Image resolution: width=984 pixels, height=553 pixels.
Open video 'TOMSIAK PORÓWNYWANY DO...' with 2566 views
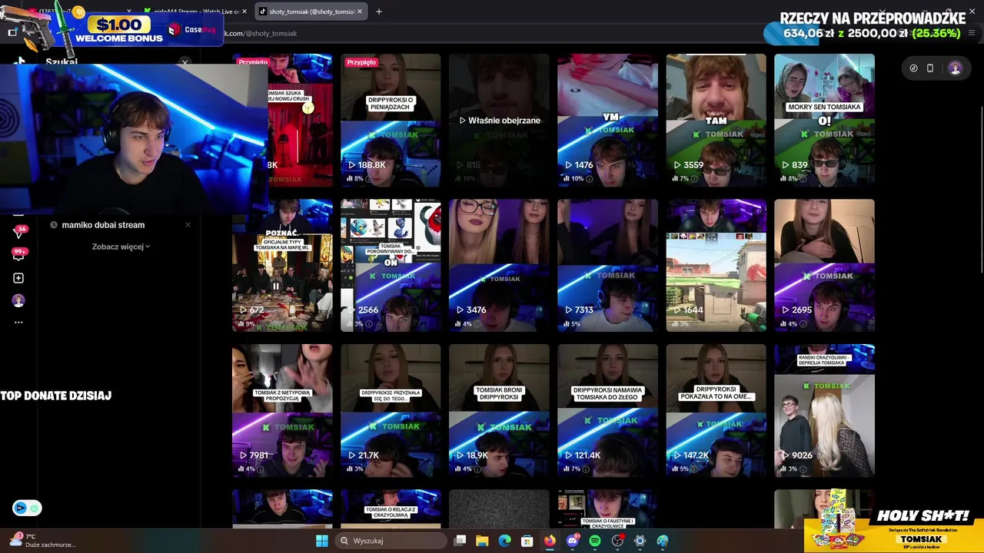(x=391, y=265)
